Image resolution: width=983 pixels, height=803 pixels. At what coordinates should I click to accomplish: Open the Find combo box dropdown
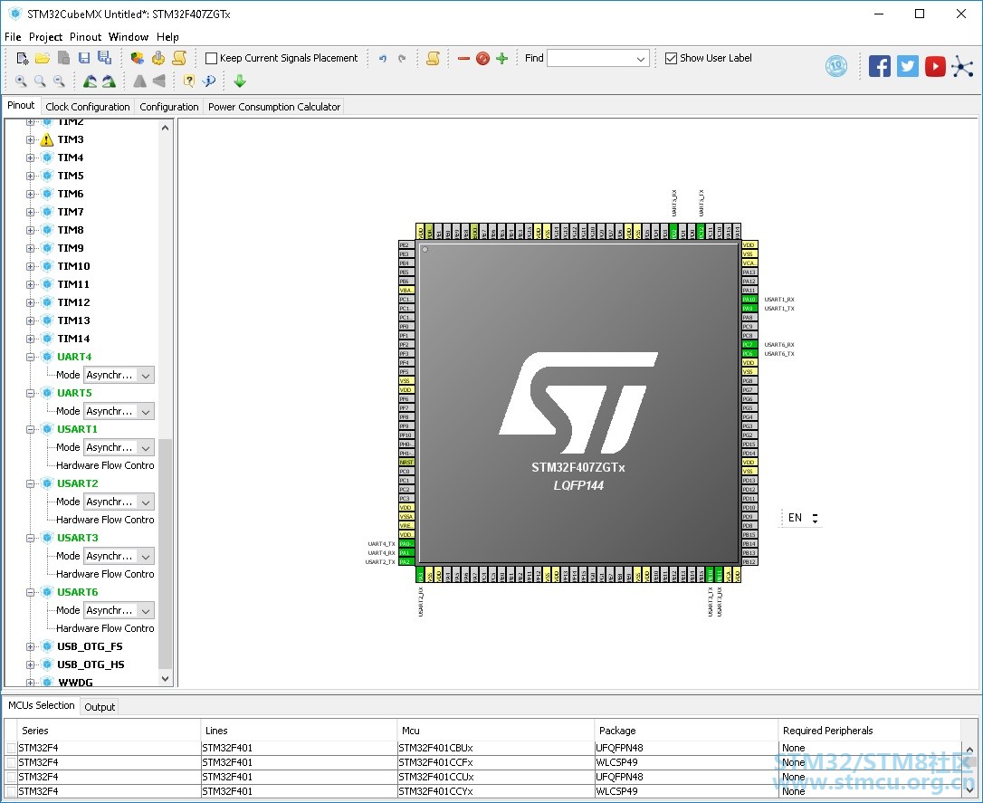[x=640, y=58]
